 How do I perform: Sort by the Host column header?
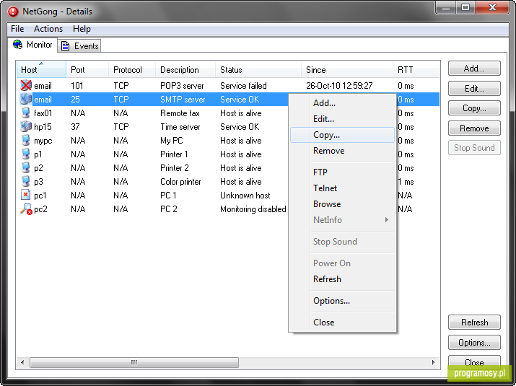[x=41, y=70]
